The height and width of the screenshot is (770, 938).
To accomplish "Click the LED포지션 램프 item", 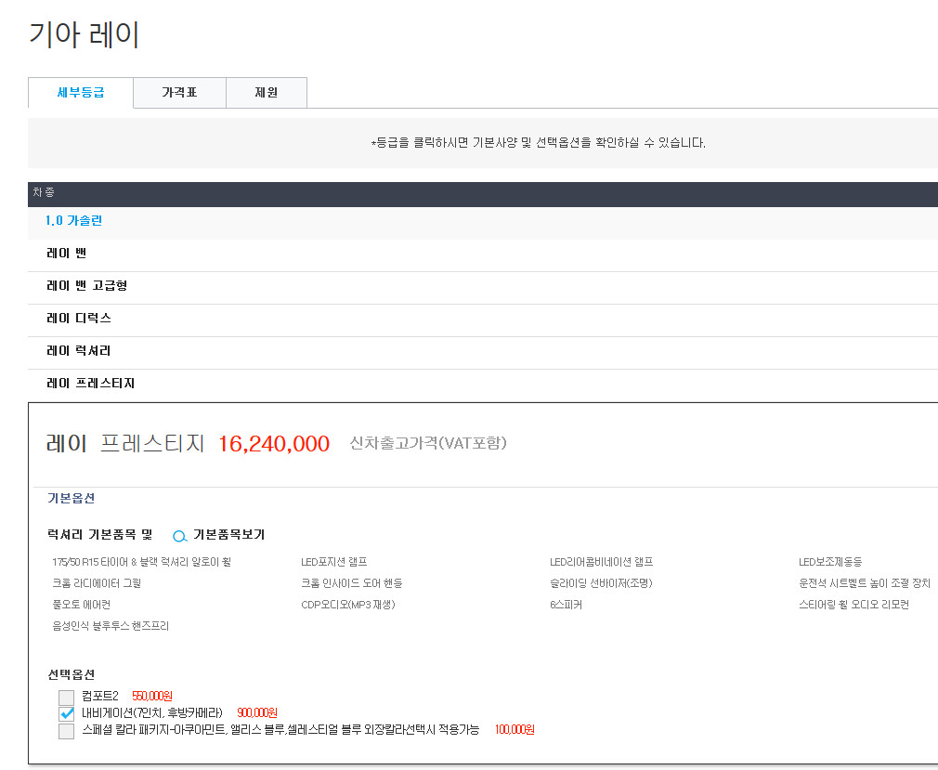I will click(333, 562).
